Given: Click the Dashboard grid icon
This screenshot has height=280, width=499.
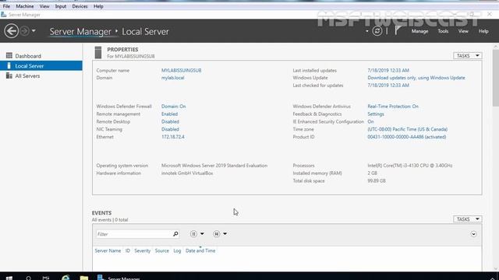Looking at the screenshot, I should pyautogui.click(x=9, y=55).
